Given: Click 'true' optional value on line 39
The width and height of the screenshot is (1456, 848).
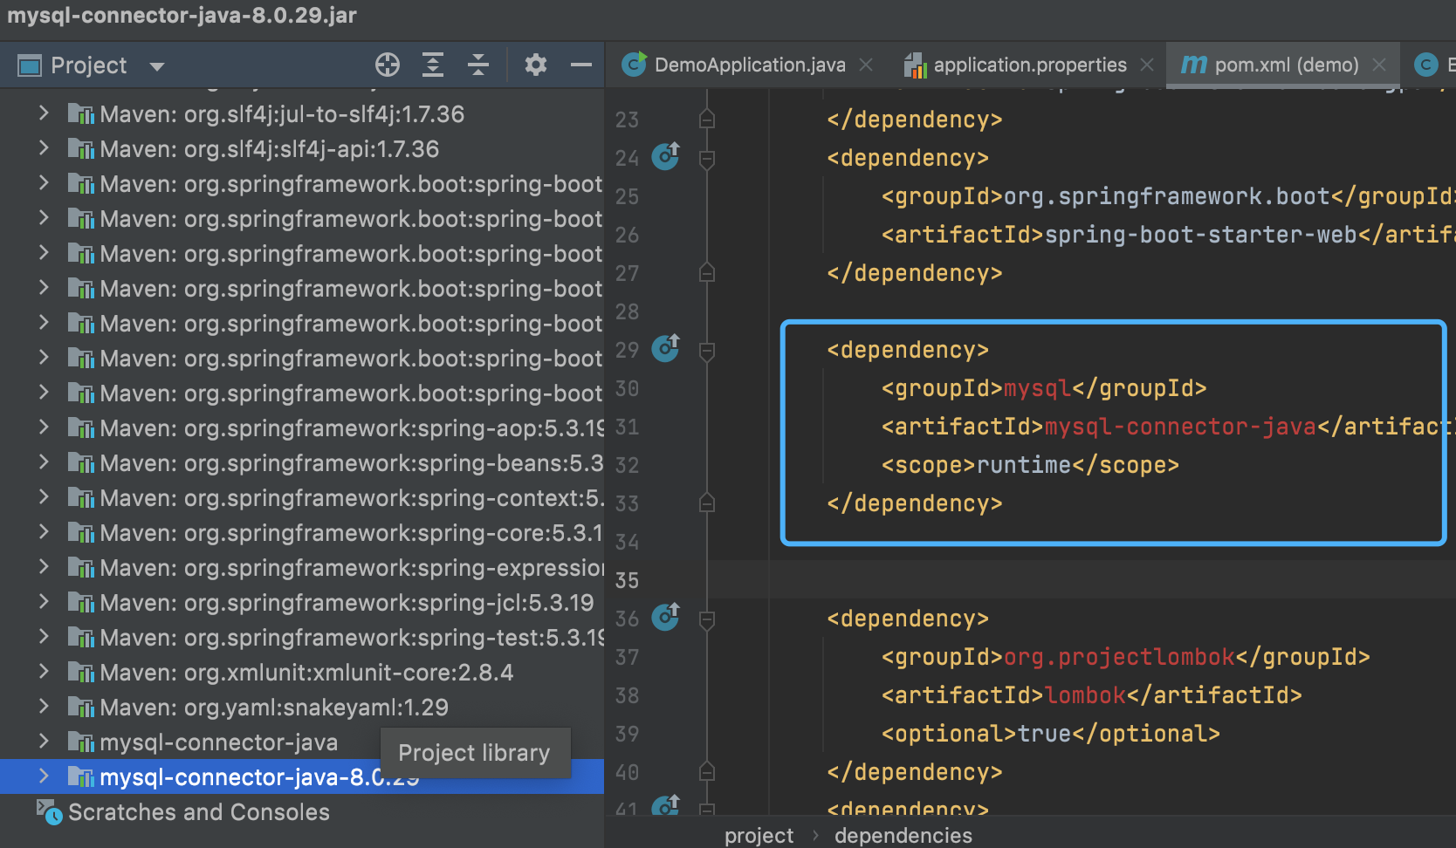Looking at the screenshot, I should coord(1044,734).
